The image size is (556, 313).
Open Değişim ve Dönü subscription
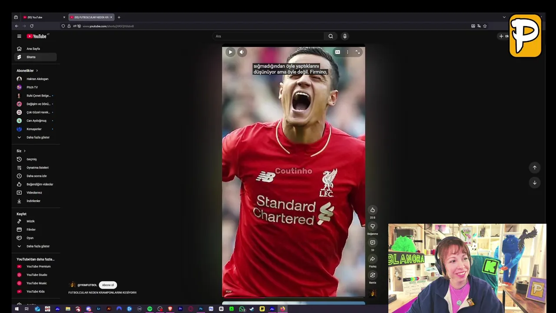click(x=36, y=104)
